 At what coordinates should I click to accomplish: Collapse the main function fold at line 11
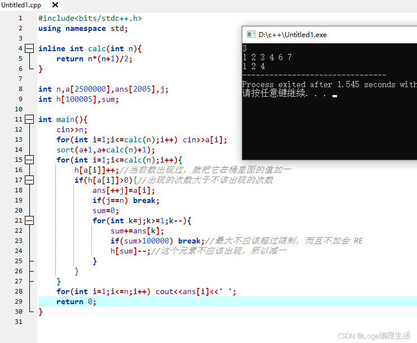point(29,119)
